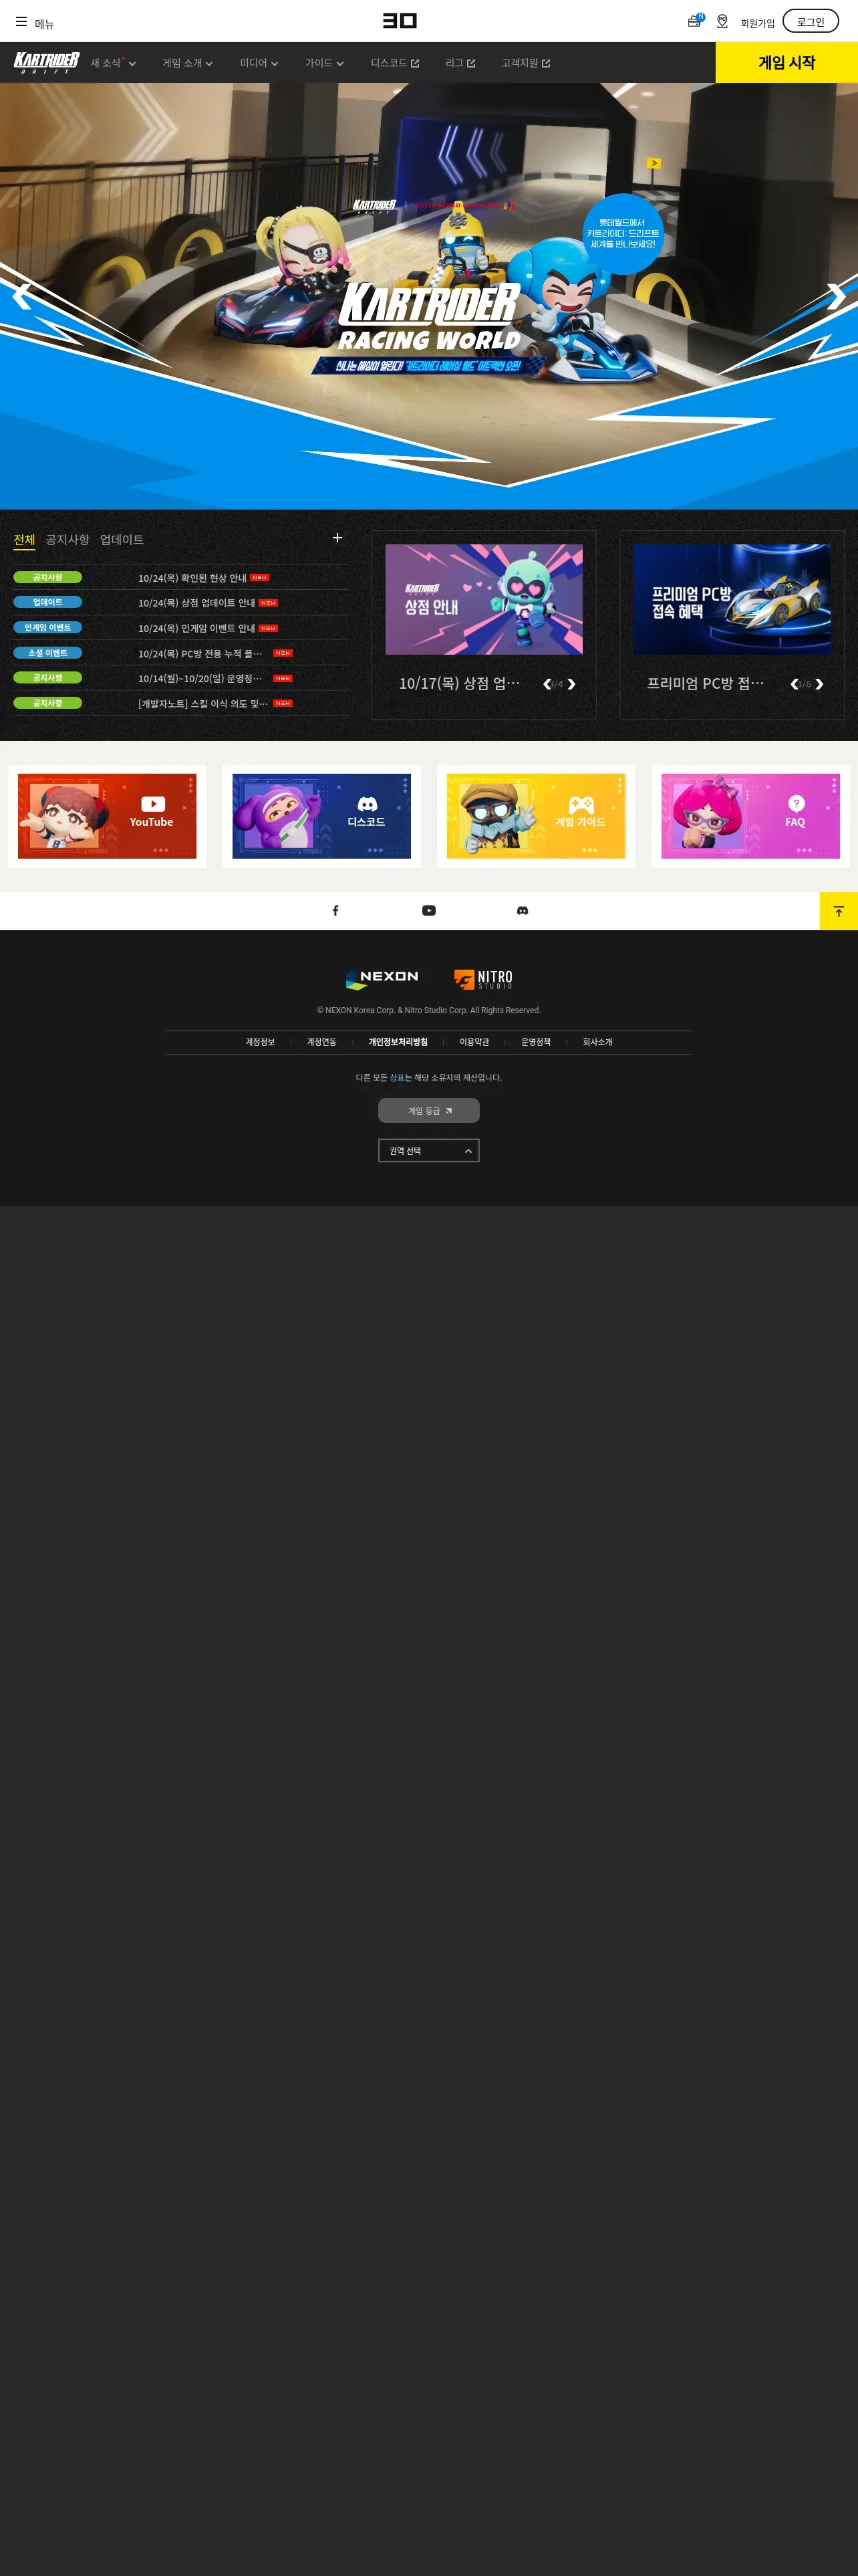Open 개인정보처리방침 footer link

click(398, 1042)
